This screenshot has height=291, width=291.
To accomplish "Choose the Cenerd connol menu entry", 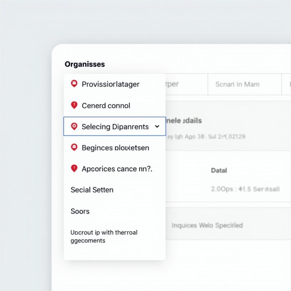I will coord(114,105).
